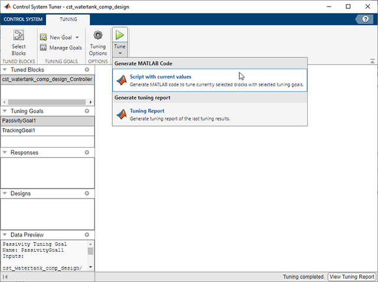Click the Data Preview vertical scrollbar thumb

90,251
